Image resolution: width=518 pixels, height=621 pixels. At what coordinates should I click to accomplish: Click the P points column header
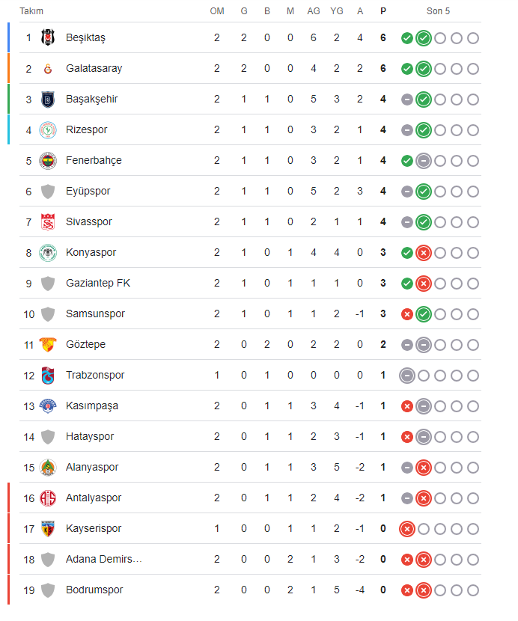pyautogui.click(x=383, y=11)
